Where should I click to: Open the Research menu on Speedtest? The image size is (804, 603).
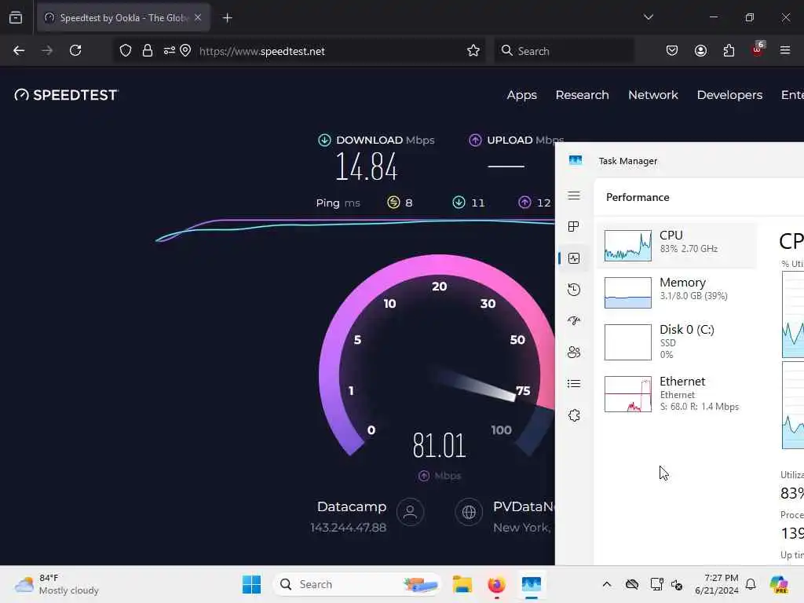582,95
